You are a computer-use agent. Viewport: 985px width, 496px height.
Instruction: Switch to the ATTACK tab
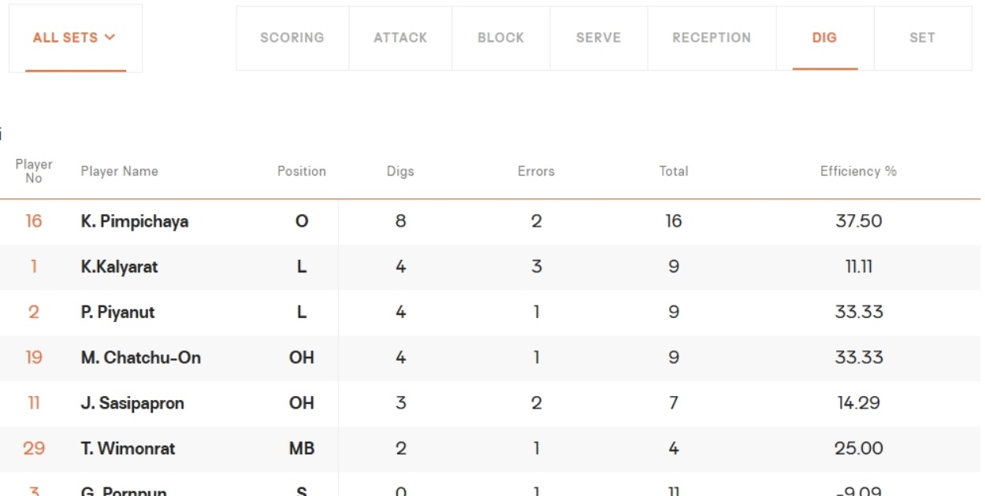click(400, 38)
